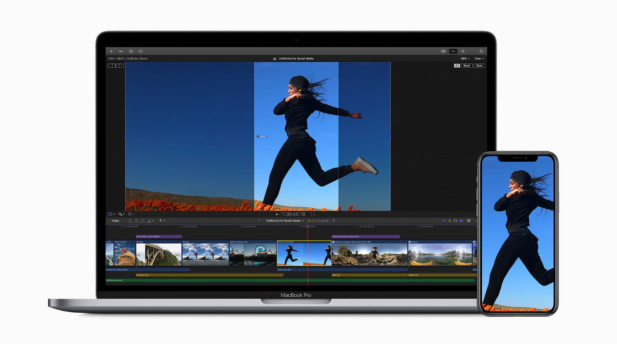The width and height of the screenshot is (617, 344).
Task: Select the EXPLORE CALIFORNIA purple title clip
Action: tap(158, 237)
